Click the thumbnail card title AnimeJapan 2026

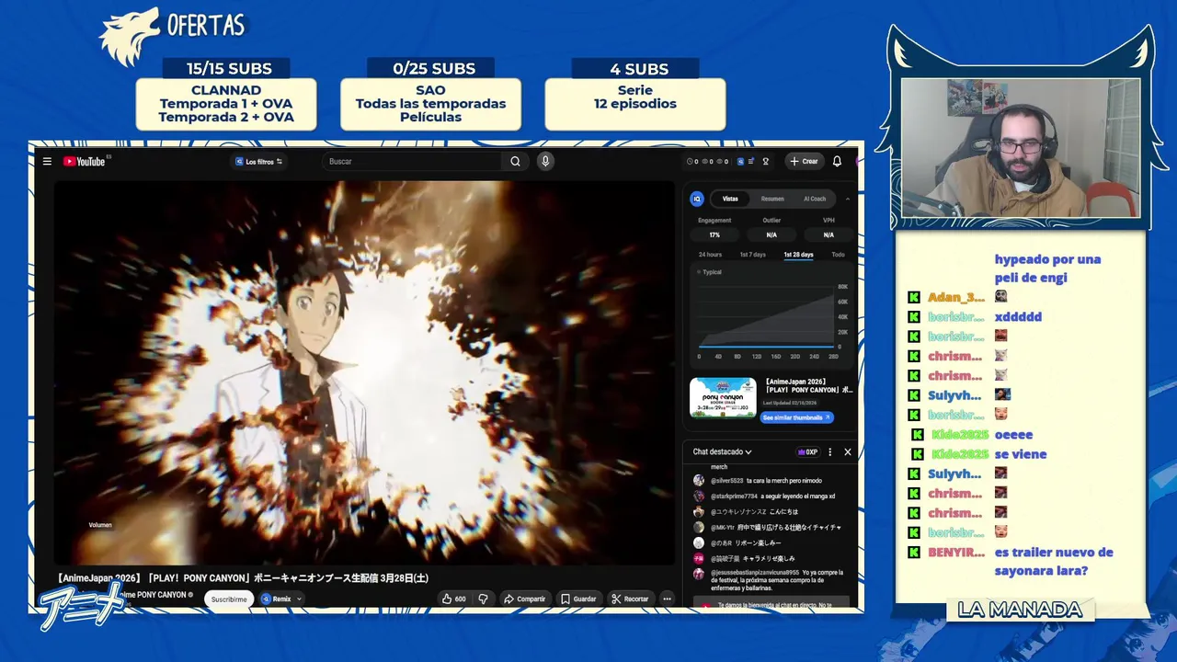[x=809, y=385]
